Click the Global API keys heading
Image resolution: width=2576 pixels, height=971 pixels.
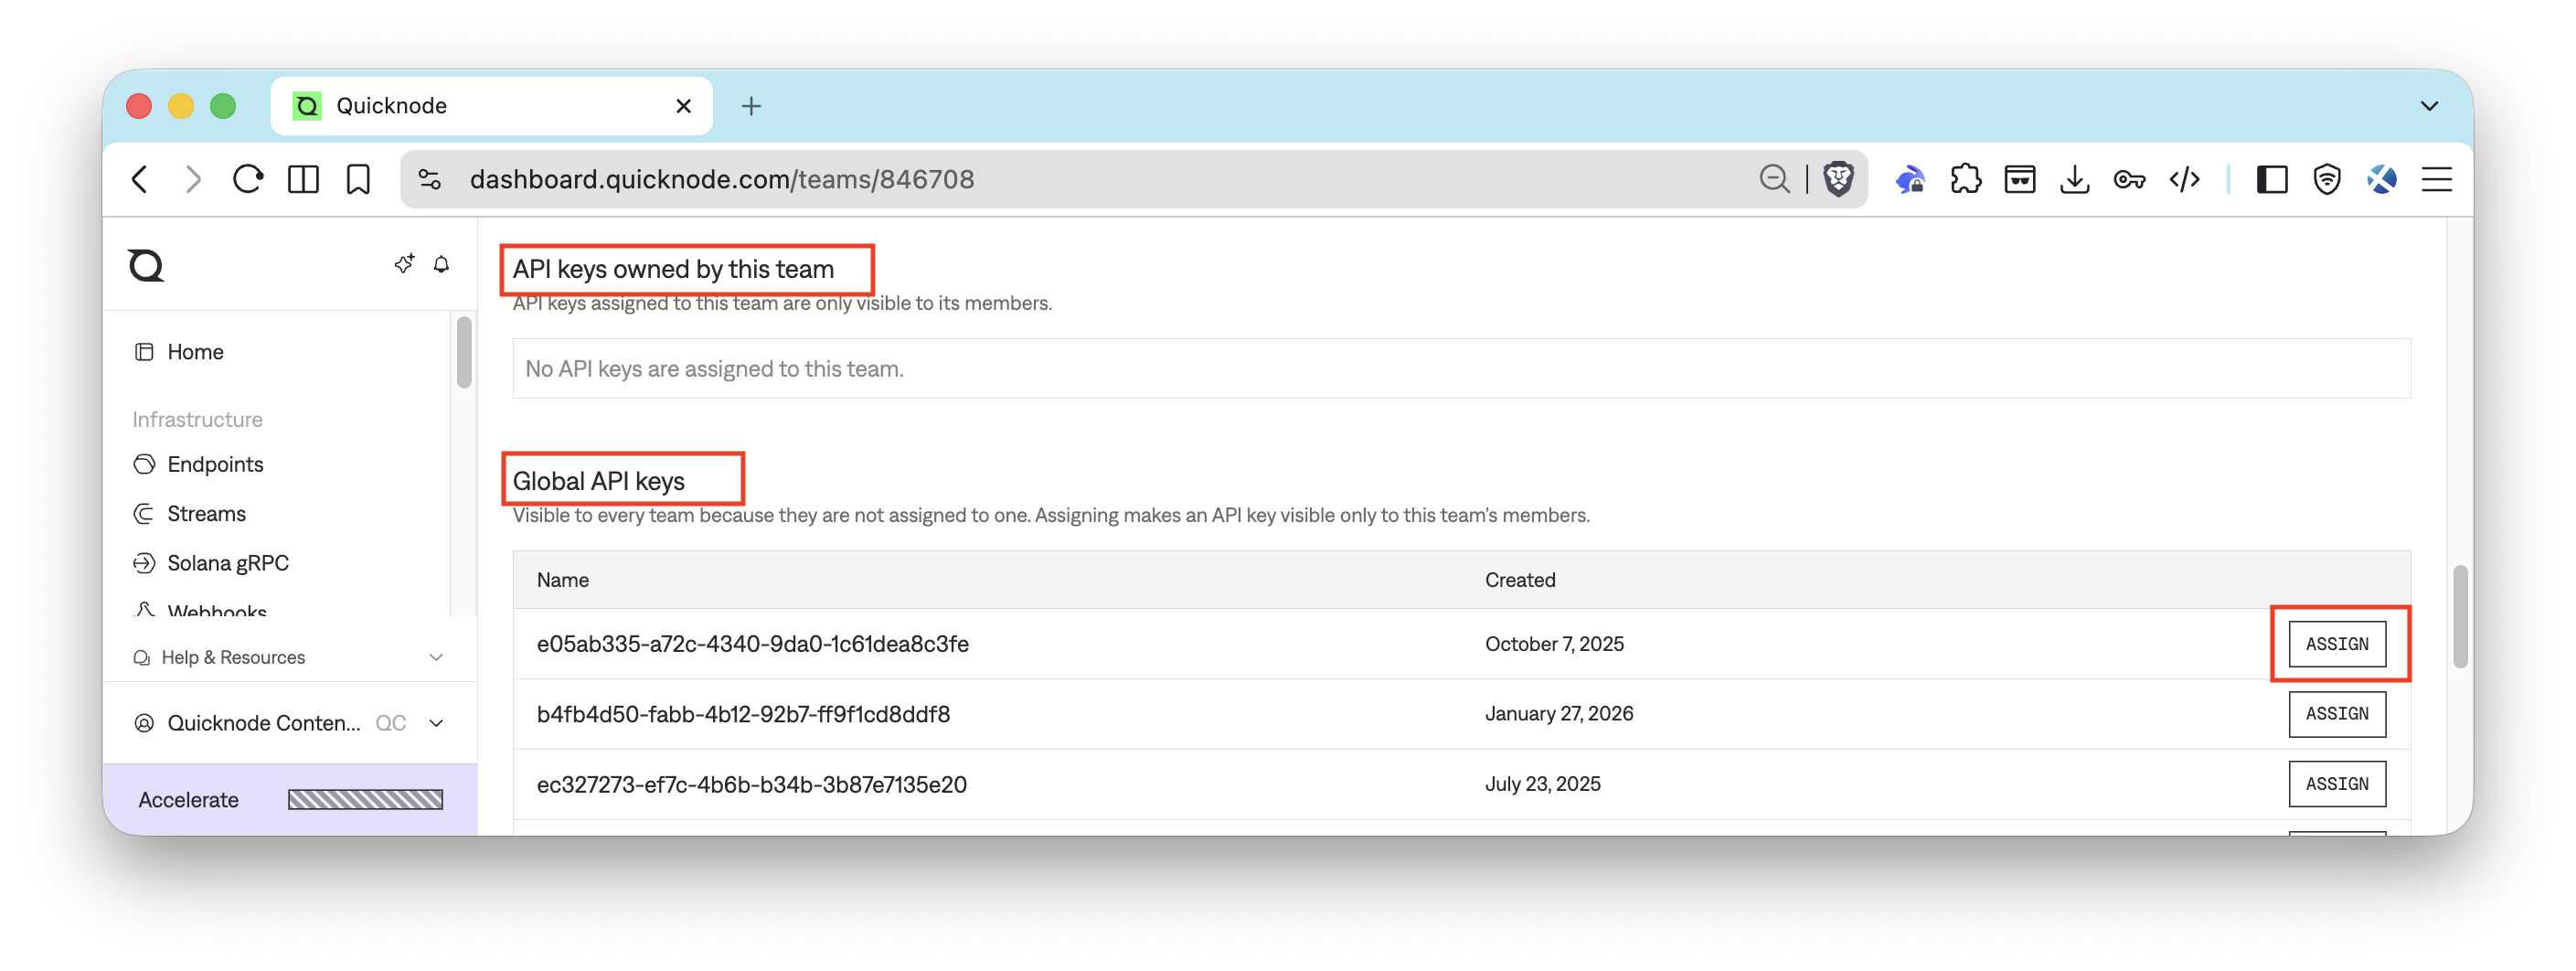point(599,481)
